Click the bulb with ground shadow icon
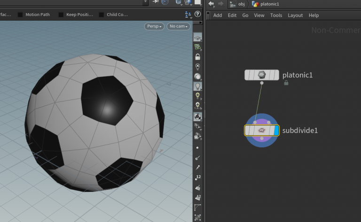The height and width of the screenshot is (222, 361). click(197, 106)
